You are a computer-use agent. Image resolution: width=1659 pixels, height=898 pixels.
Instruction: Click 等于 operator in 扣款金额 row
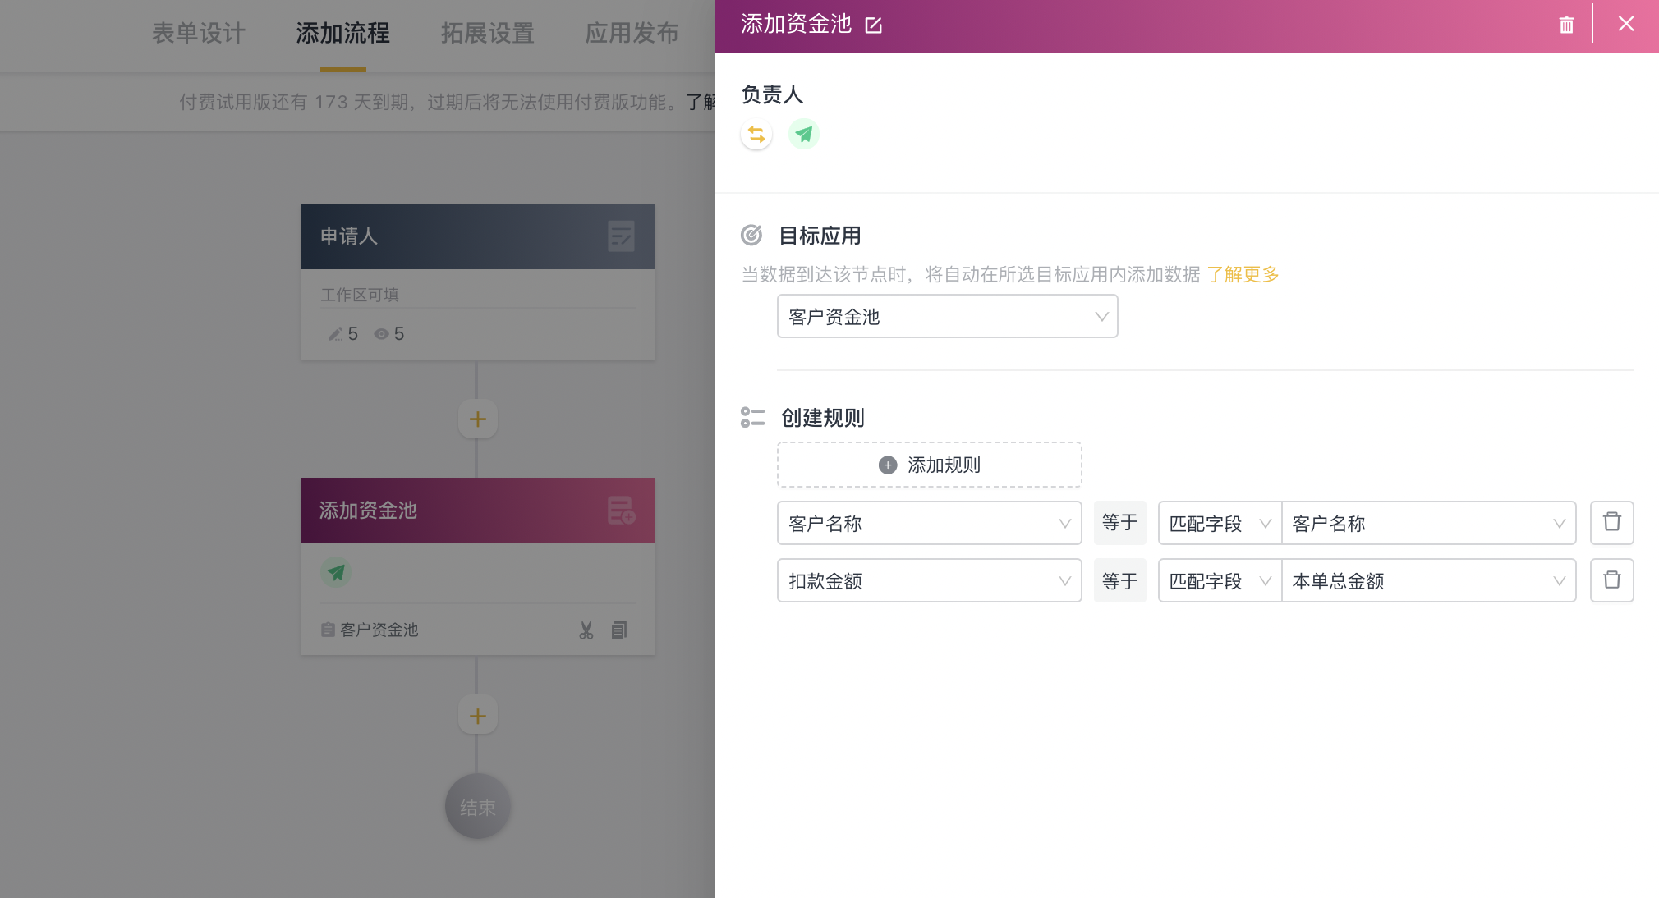point(1120,580)
